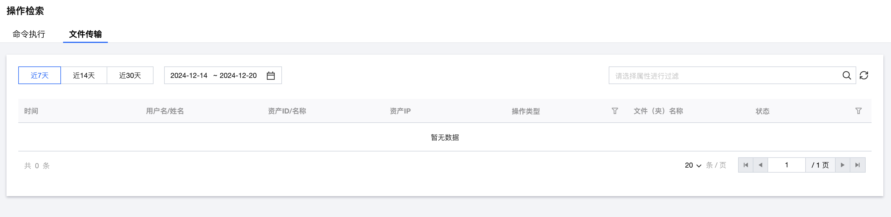Switch to the 文件传输 tab

(x=85, y=34)
